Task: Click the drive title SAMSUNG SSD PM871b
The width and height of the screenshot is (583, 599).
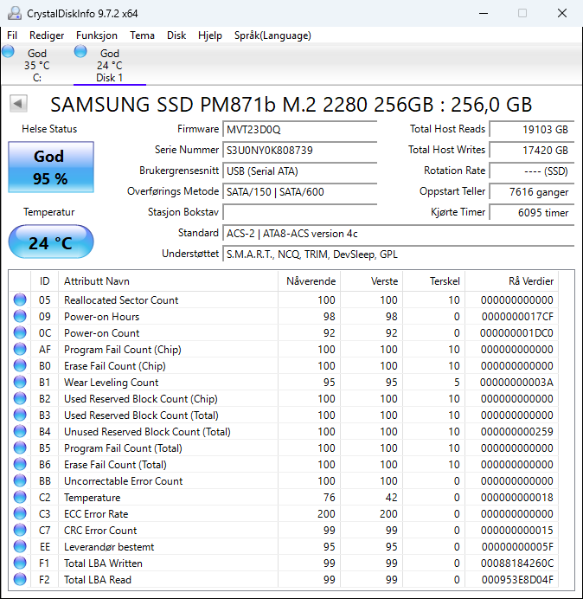Action: [291, 104]
